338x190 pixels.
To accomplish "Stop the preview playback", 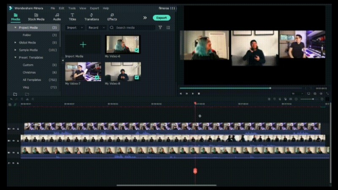I will click(x=199, y=94).
